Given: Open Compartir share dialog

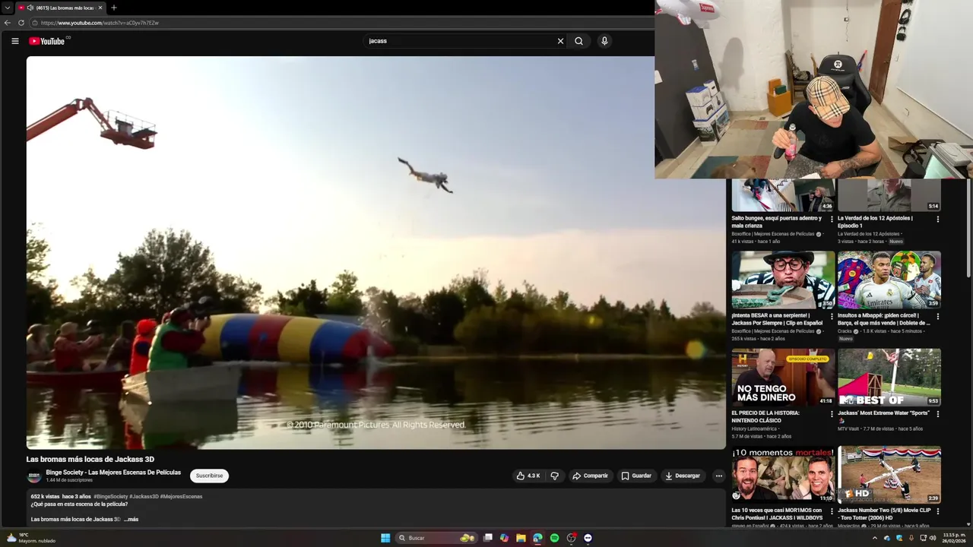Looking at the screenshot, I should pyautogui.click(x=590, y=476).
